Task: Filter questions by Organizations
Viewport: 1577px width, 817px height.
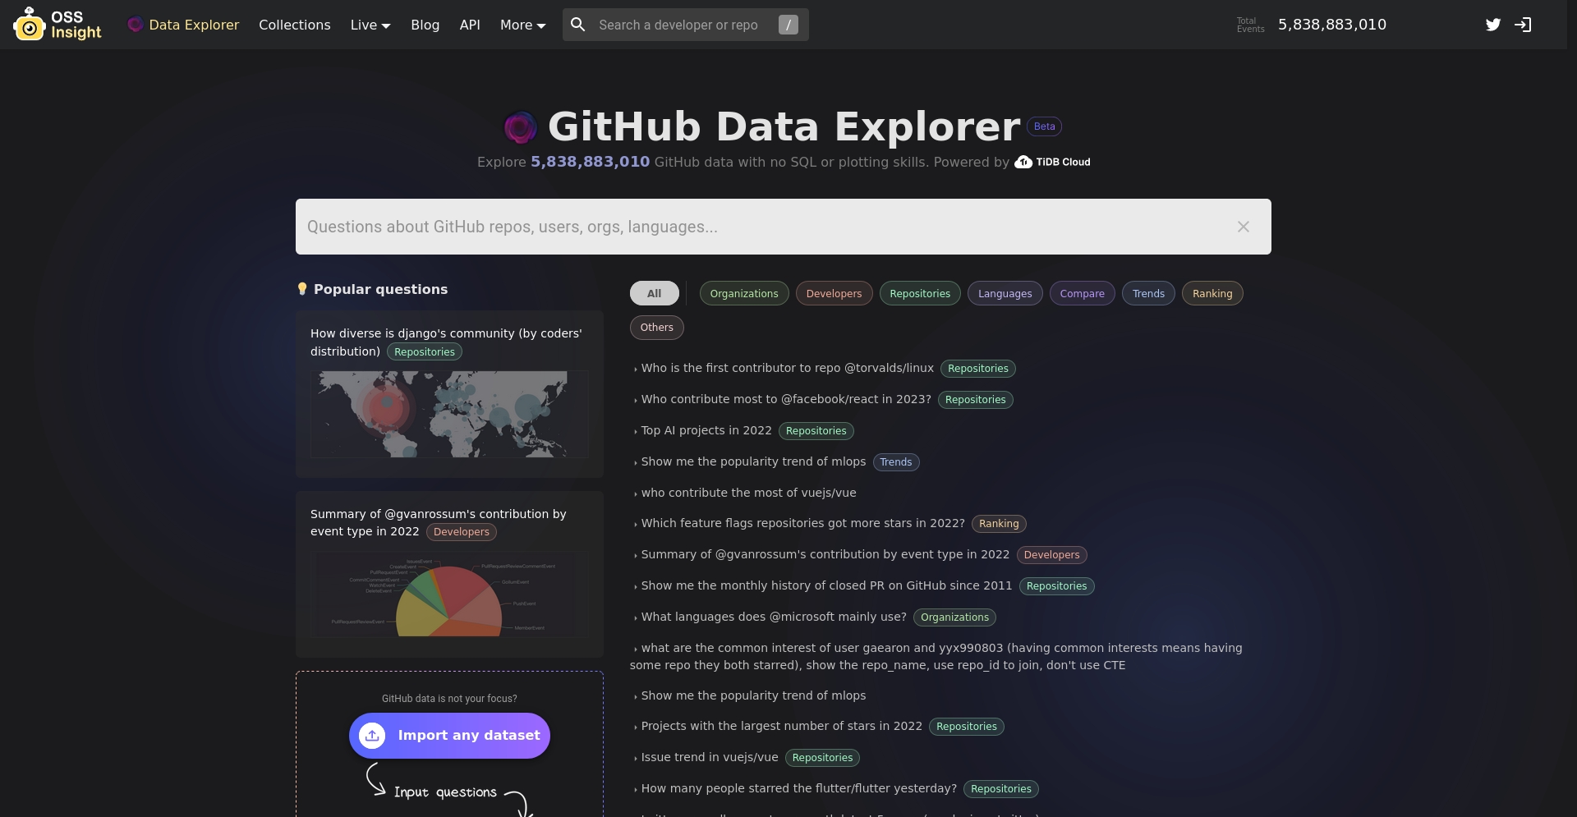Action: (x=744, y=293)
